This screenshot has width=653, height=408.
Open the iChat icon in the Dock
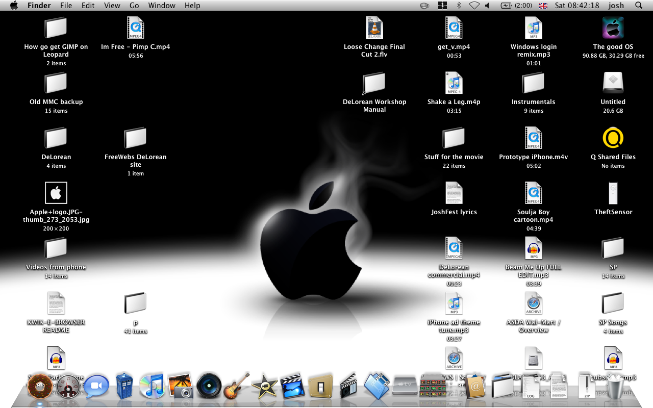click(96, 386)
